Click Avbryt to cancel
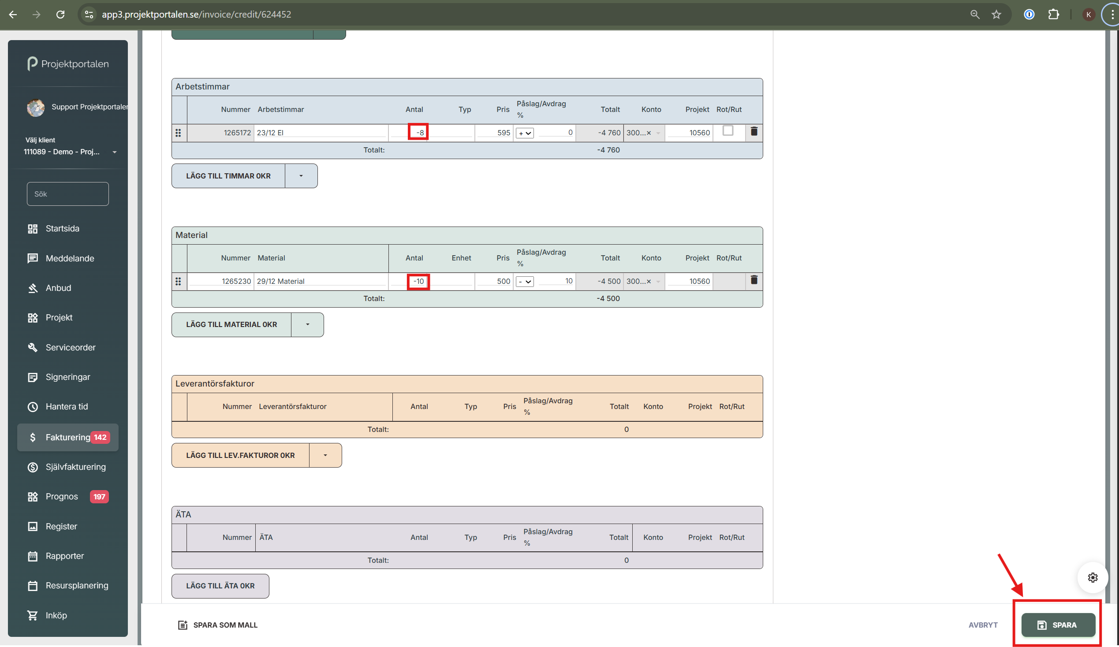 click(983, 625)
